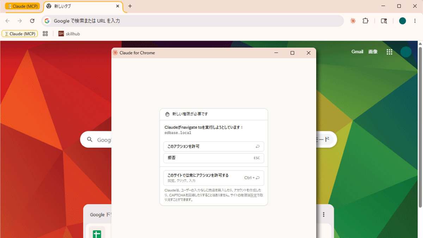Allow this action with このアクションを許可
This screenshot has width=423, height=238.
point(214,146)
